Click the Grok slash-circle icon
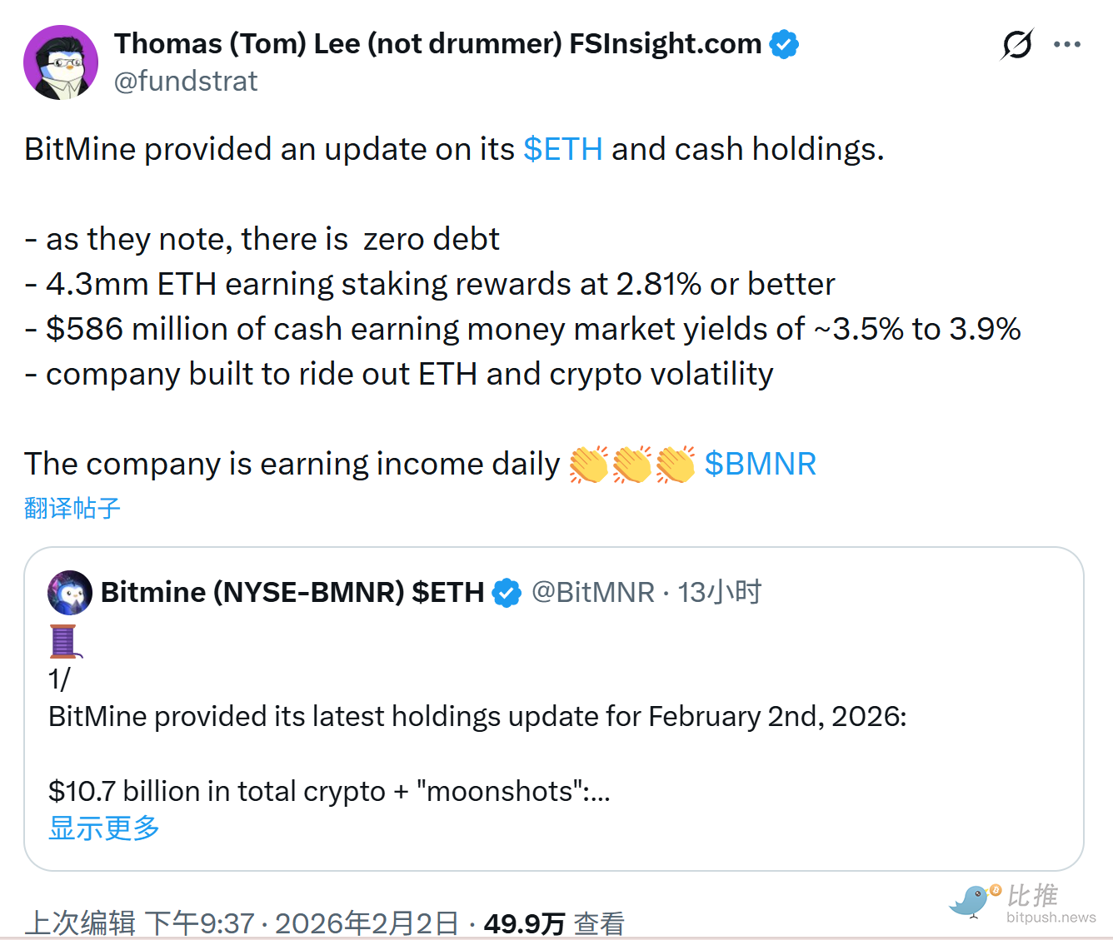The image size is (1113, 940). coord(1017,44)
